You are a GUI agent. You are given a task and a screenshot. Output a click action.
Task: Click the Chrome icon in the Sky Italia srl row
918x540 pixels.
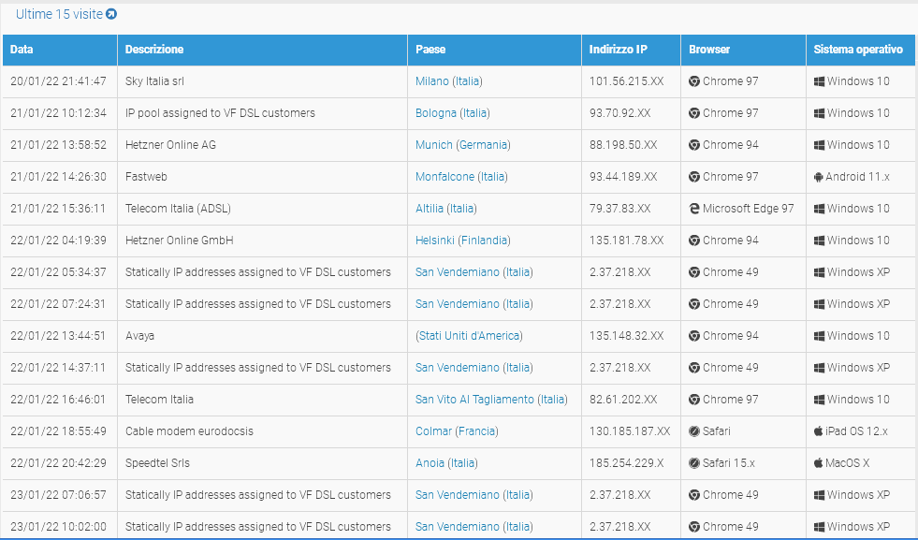click(x=694, y=81)
